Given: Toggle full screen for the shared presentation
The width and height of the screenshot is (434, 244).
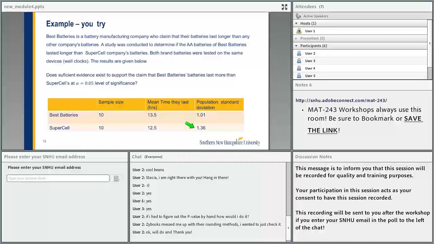Looking at the screenshot, I should [x=284, y=7].
